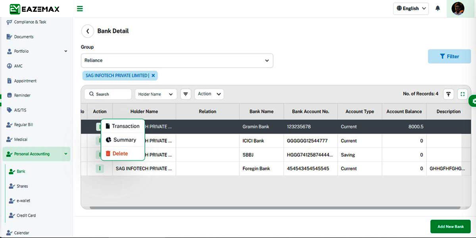Click the Add New Bank button
The image size is (476, 238).
[x=451, y=226]
